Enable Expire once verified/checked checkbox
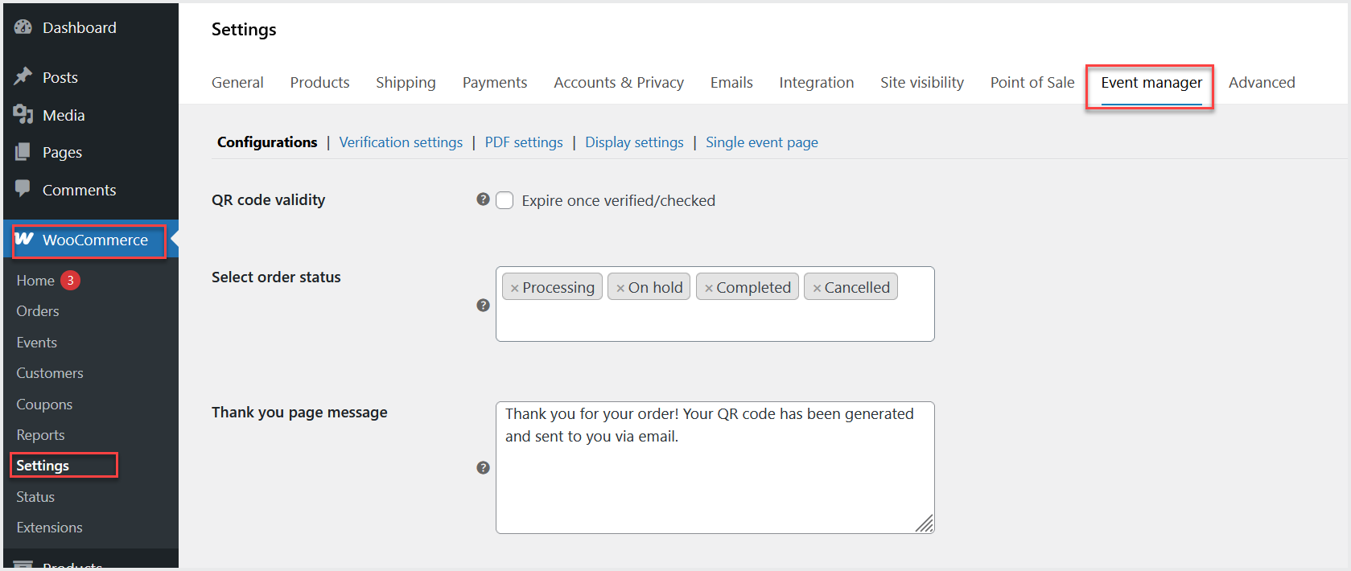 point(505,200)
